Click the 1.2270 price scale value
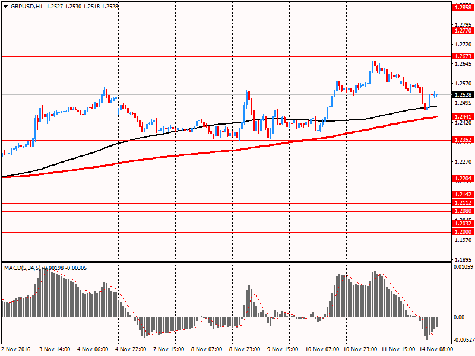475x356 pixels. [x=463, y=162]
